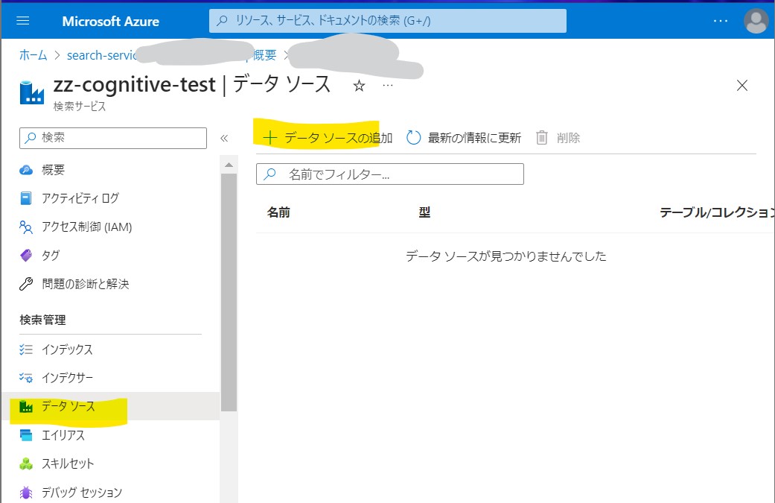This screenshot has width=775, height=503.
Task: Open the top bar more options ellipsis
Action: [721, 21]
